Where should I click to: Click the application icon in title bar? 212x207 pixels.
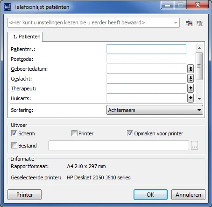pos(7,7)
